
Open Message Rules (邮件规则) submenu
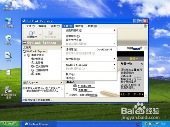(x=89, y=59)
